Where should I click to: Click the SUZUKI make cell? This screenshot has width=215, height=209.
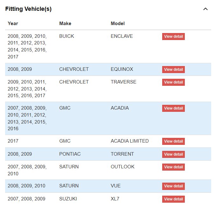tap(68, 199)
